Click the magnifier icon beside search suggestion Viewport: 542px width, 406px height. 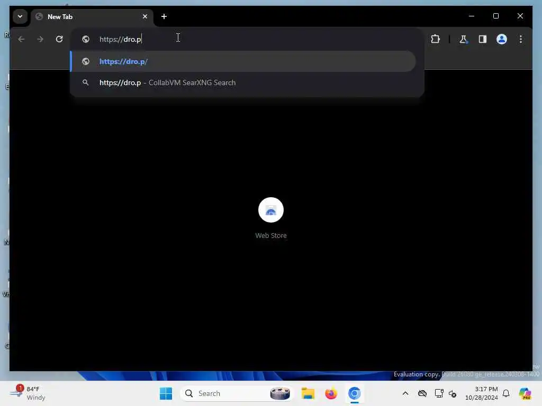85,82
